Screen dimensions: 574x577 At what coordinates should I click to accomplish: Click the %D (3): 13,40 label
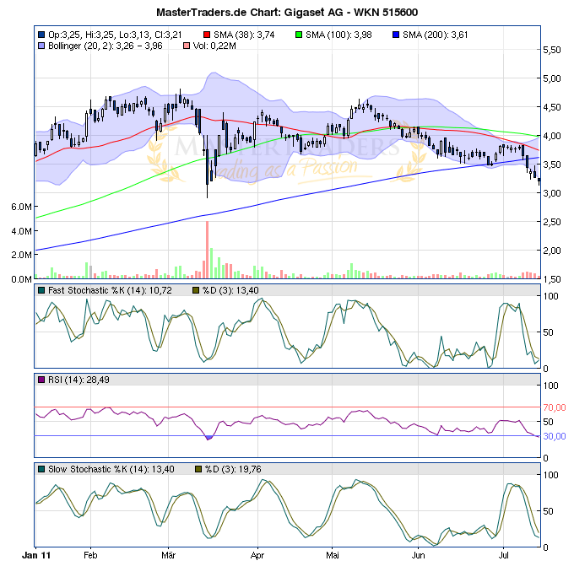click(x=230, y=291)
